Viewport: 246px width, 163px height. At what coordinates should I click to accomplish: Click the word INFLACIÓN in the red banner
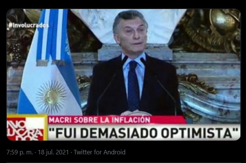tap(131, 120)
